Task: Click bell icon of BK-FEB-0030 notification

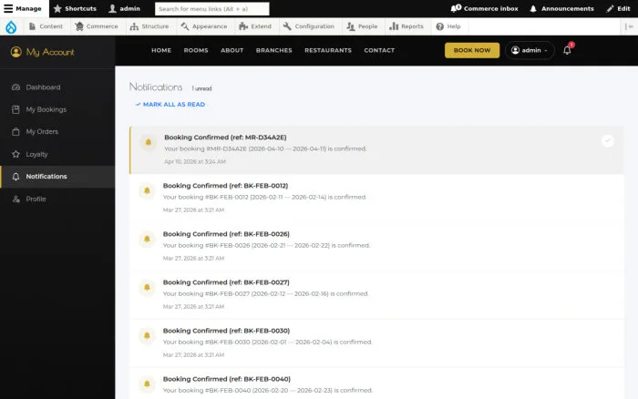Action: point(147,336)
